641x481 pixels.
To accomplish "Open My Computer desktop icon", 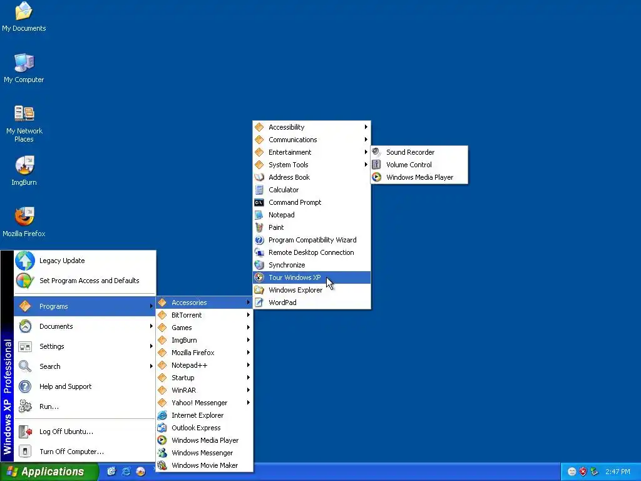I will (x=24, y=68).
